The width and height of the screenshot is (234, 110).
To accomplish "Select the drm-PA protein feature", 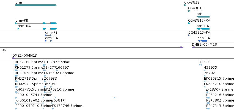I will coord(48,41).
